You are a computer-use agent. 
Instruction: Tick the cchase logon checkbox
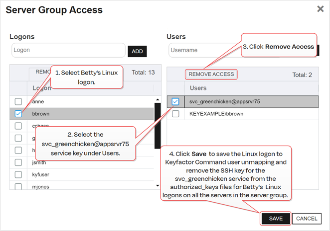pyautogui.click(x=18, y=126)
